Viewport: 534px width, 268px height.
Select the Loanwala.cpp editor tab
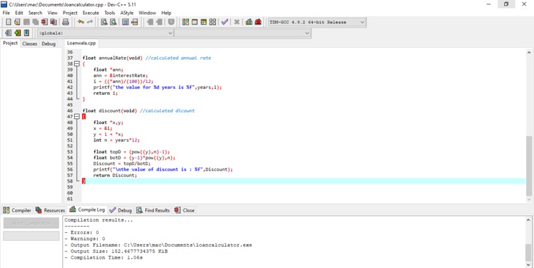tap(81, 43)
